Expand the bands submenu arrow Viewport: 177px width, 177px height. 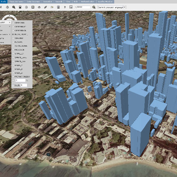pos(10,34)
